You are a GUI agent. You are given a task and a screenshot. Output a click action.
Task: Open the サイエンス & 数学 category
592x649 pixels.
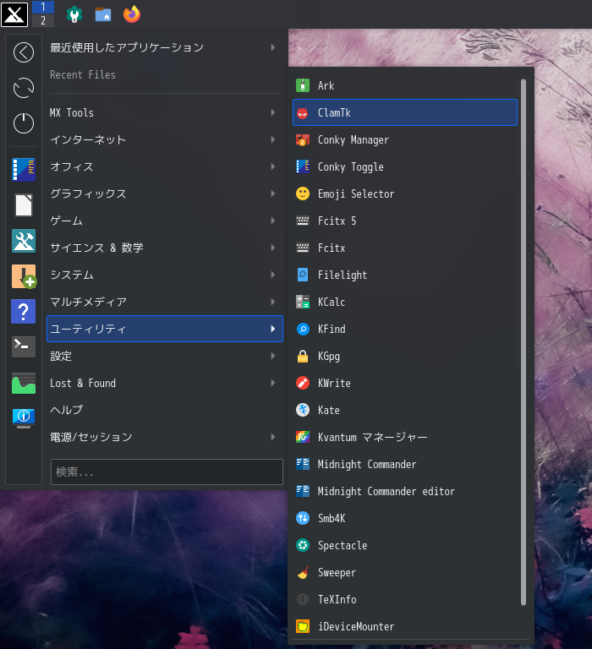(165, 248)
